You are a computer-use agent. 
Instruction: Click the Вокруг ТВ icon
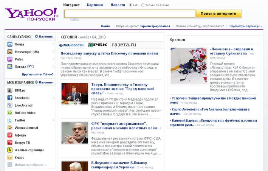pyautogui.click(x=10, y=143)
